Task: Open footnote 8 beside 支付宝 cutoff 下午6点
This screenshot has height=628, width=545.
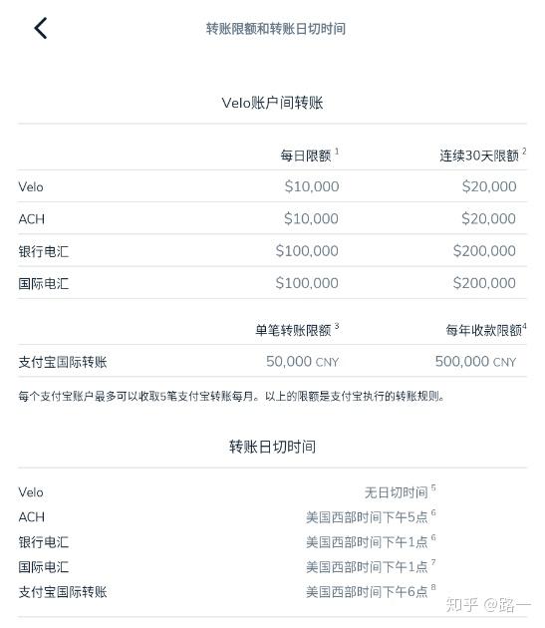Action: tap(433, 587)
